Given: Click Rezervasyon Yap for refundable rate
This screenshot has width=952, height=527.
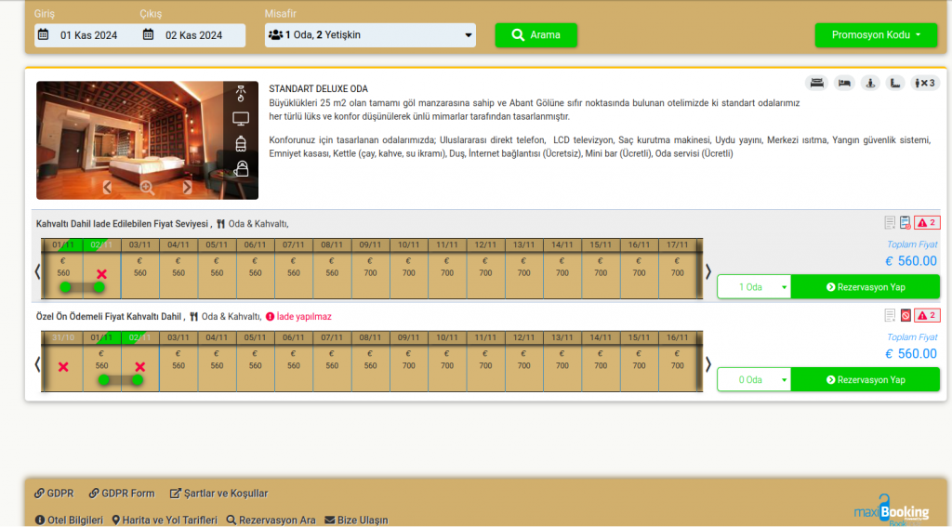Looking at the screenshot, I should [866, 287].
